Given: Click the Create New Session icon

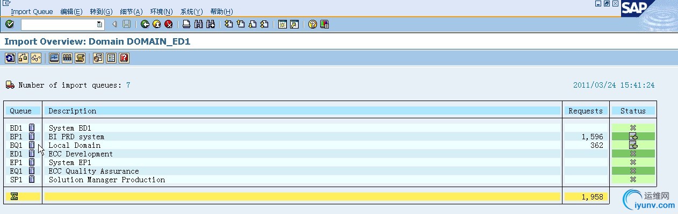Looking at the screenshot, I should click(x=282, y=24).
